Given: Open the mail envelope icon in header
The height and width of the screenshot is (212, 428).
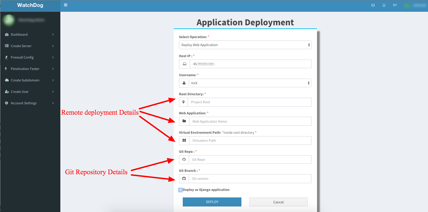Looking at the screenshot, I should tap(373, 5).
